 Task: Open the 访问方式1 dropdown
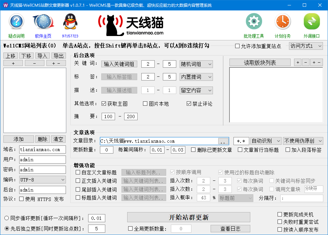click(x=306, y=46)
